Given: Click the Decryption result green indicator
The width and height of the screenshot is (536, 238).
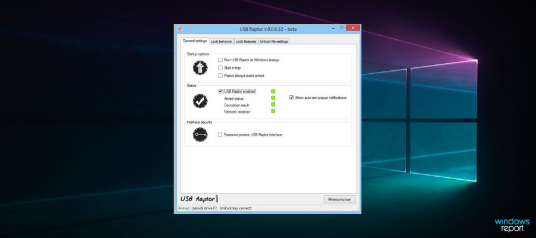Looking at the screenshot, I should coord(273,105).
